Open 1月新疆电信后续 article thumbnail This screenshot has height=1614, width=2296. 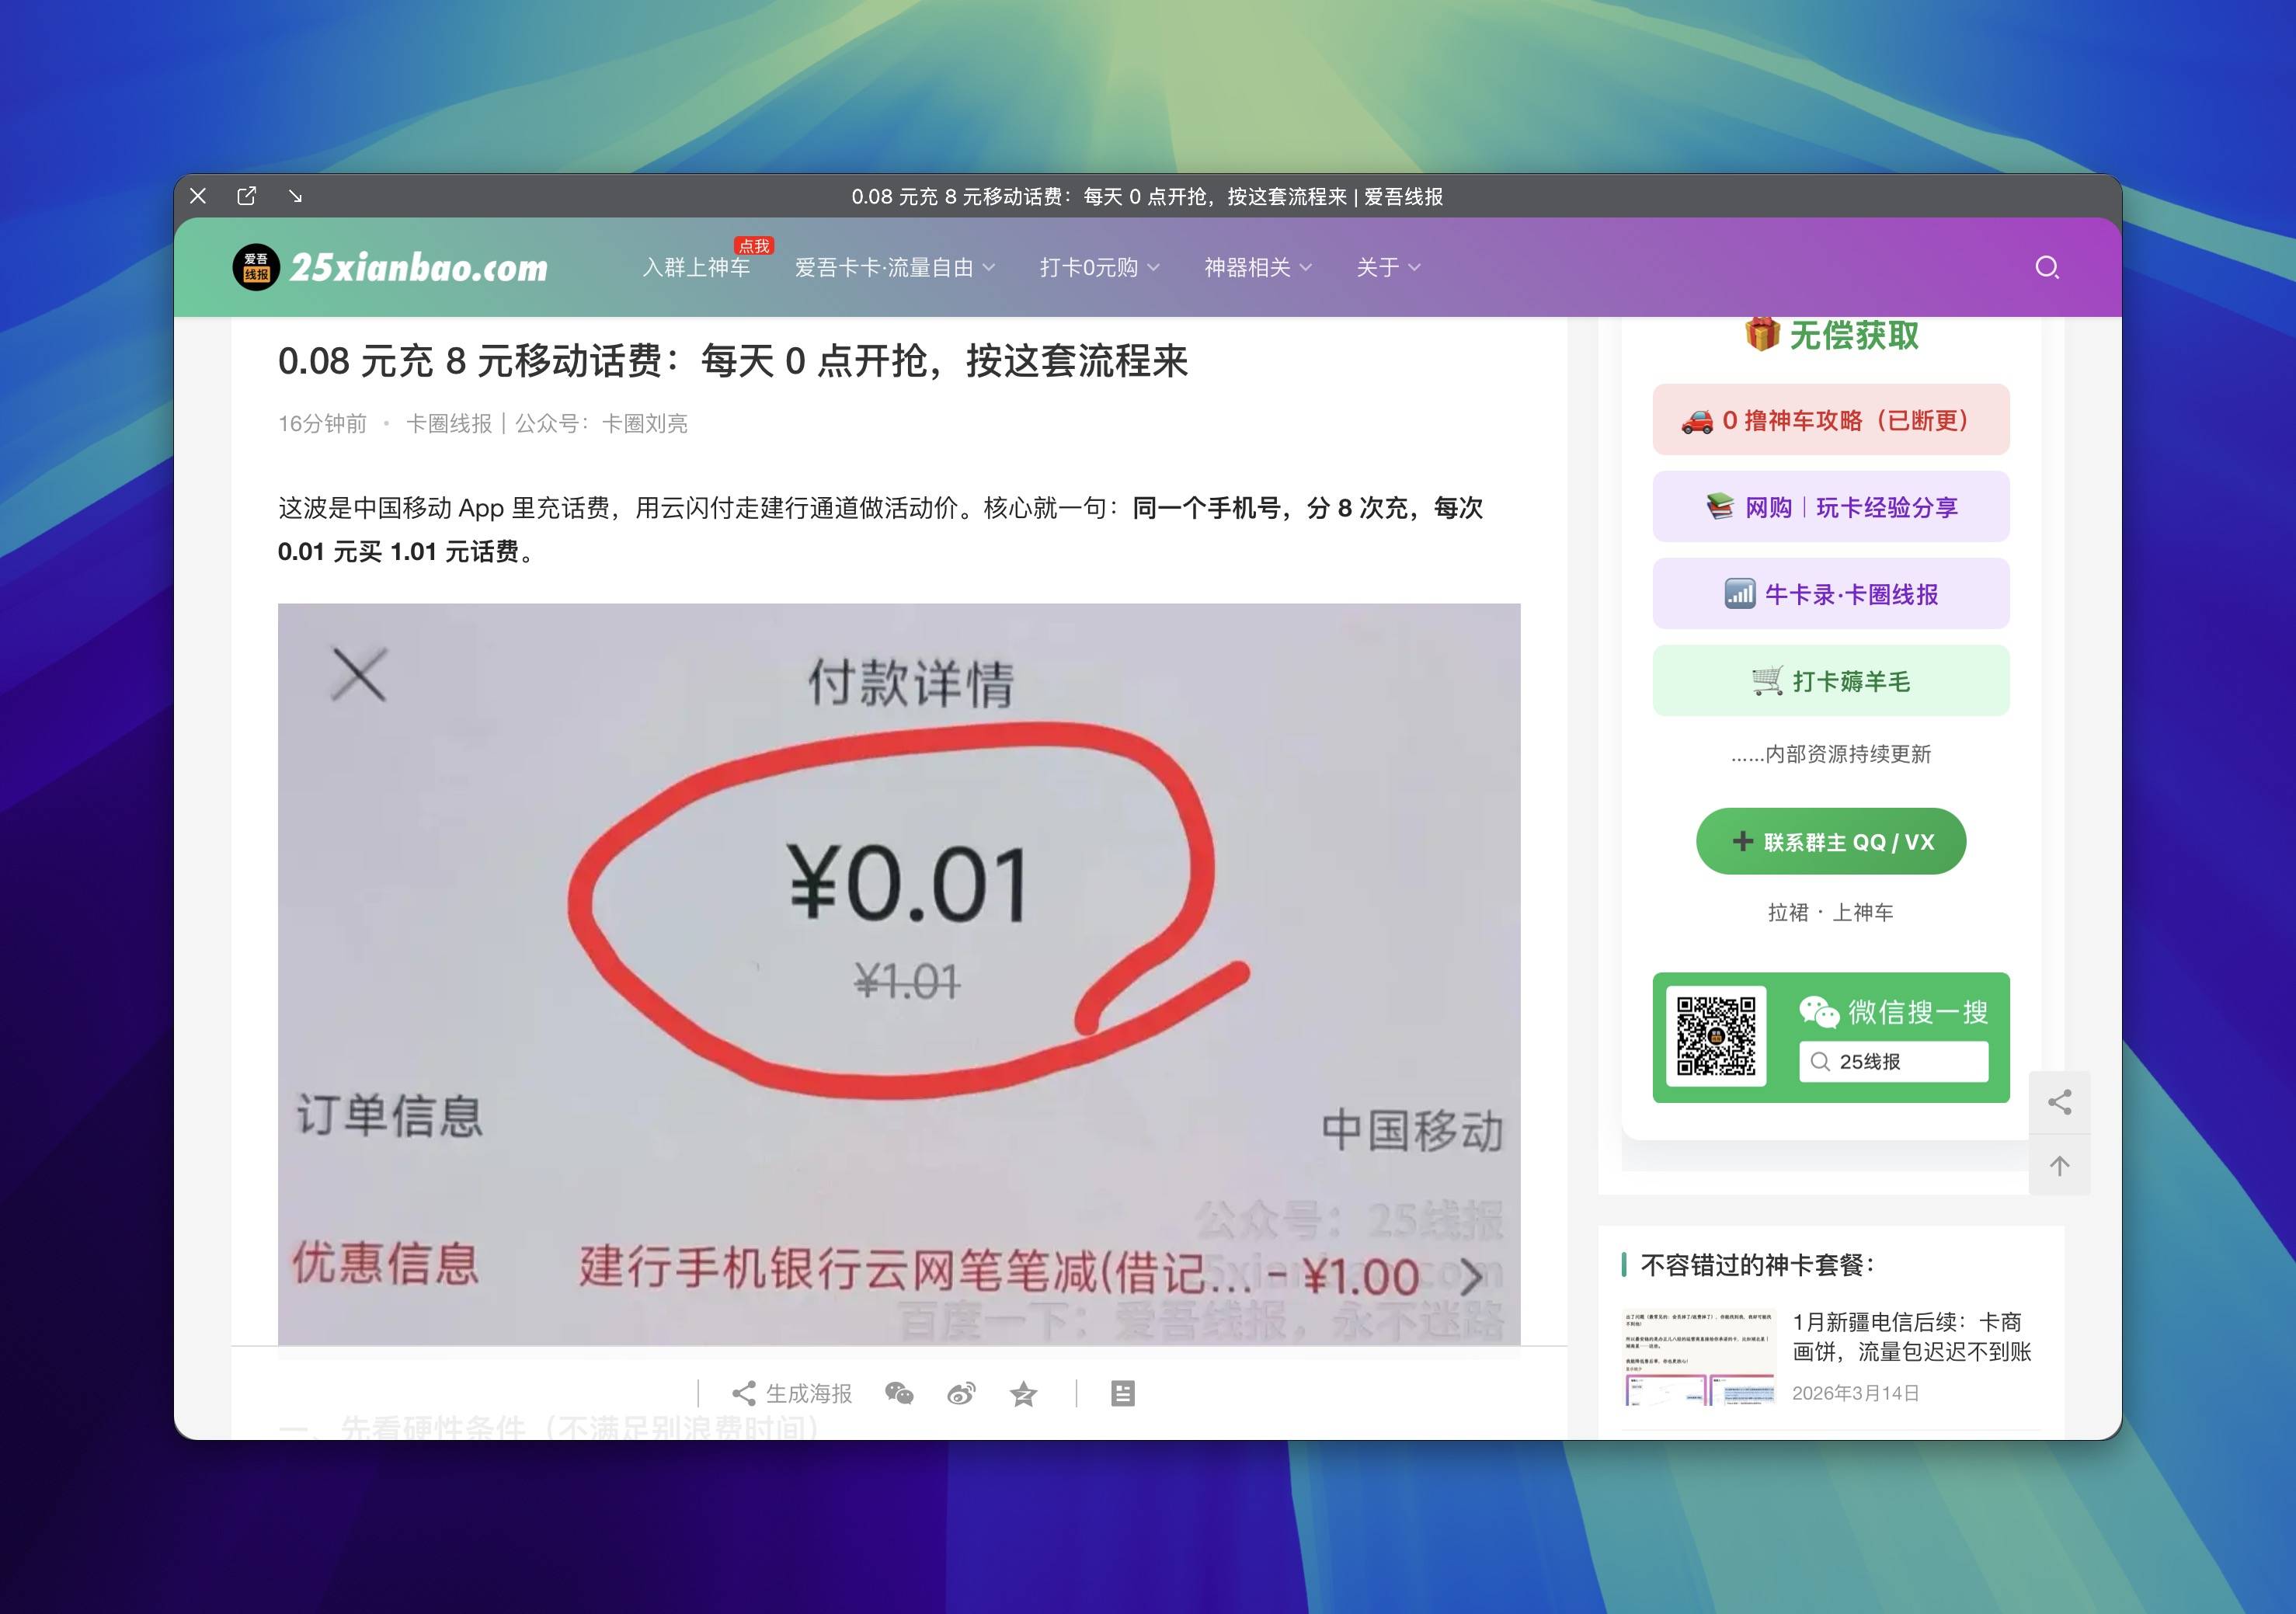[x=1699, y=1357]
